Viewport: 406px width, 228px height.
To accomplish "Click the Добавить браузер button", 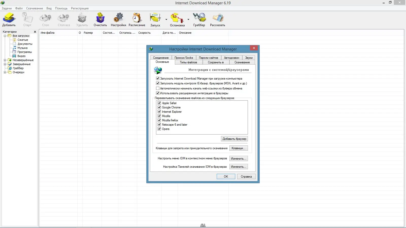I will pos(234,139).
